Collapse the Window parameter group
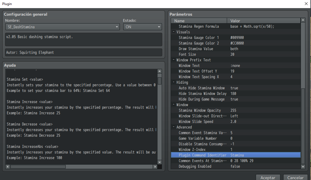The height and width of the screenshot is (180, 311). tap(173, 104)
